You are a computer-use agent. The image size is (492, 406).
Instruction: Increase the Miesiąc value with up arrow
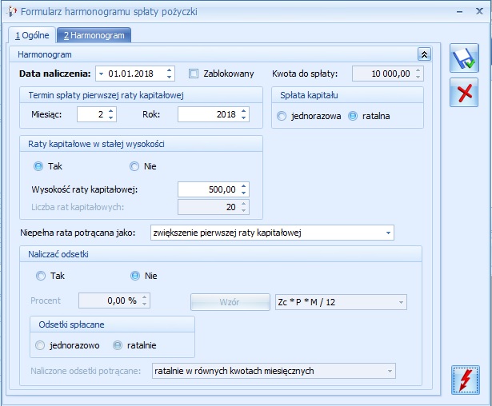coord(110,111)
